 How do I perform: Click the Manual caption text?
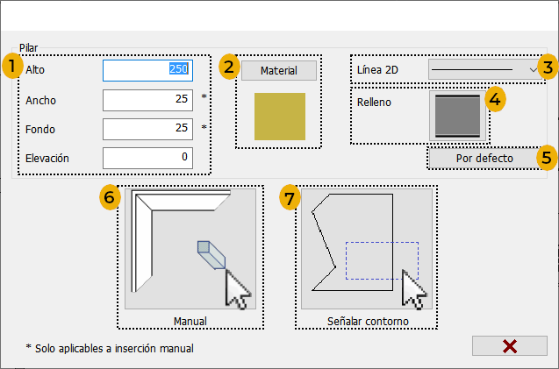[190, 322]
